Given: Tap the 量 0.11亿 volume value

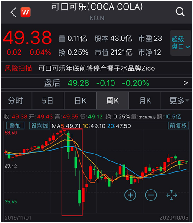Looking at the screenshot, I should pyautogui.click(x=73, y=39).
